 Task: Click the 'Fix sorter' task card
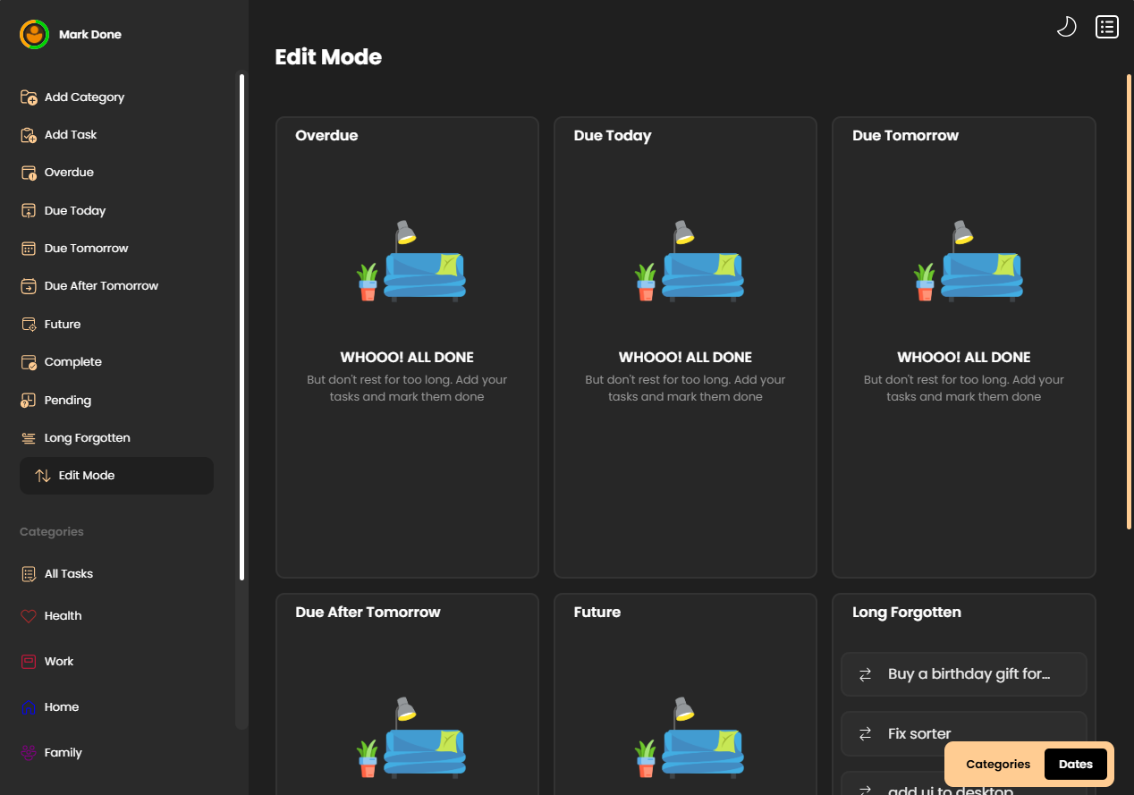click(x=964, y=734)
